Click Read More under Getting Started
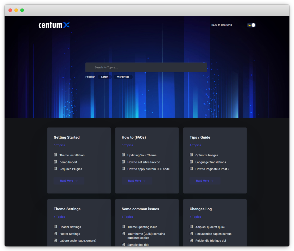The image size is (294, 251). point(69,181)
